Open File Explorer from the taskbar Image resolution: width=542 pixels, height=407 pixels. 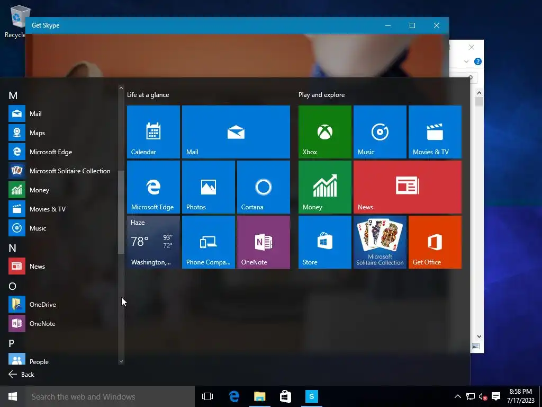(x=259, y=396)
